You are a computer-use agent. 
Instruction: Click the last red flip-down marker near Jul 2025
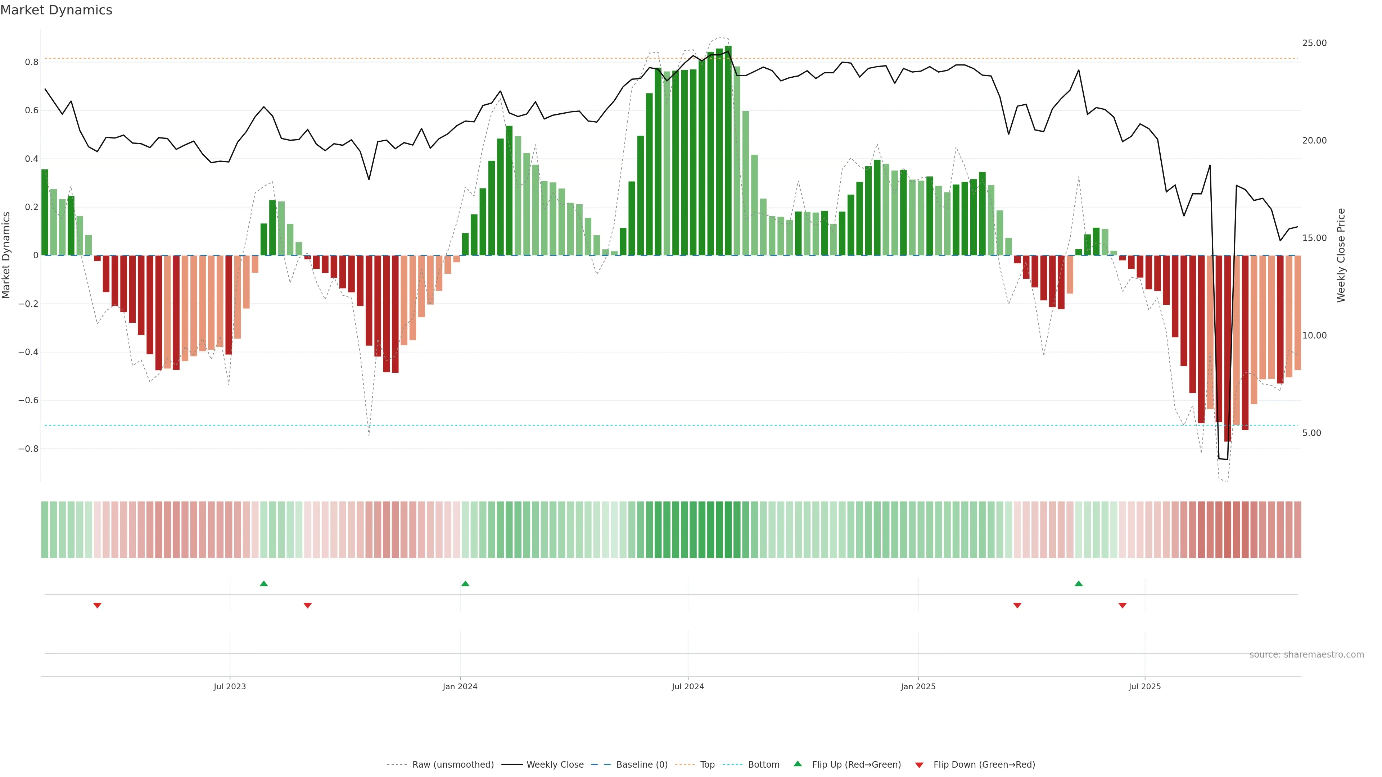(1123, 605)
